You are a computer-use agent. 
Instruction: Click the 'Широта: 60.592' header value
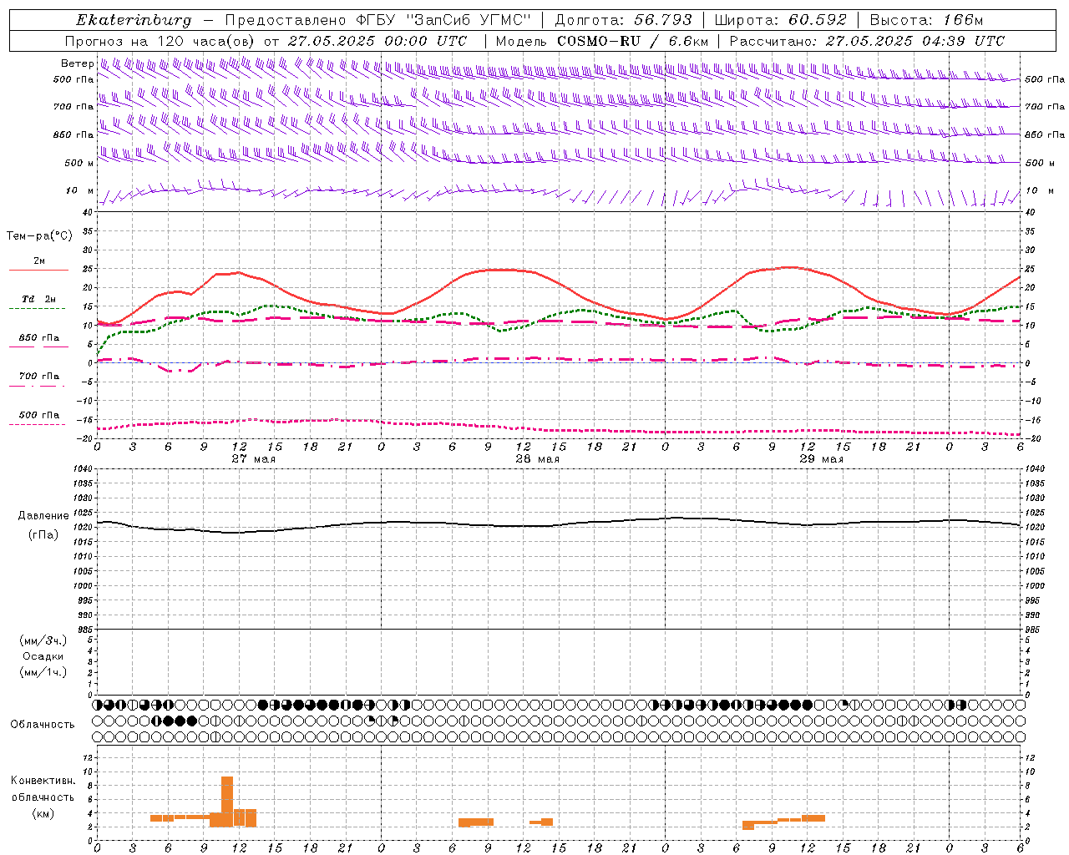781,20
